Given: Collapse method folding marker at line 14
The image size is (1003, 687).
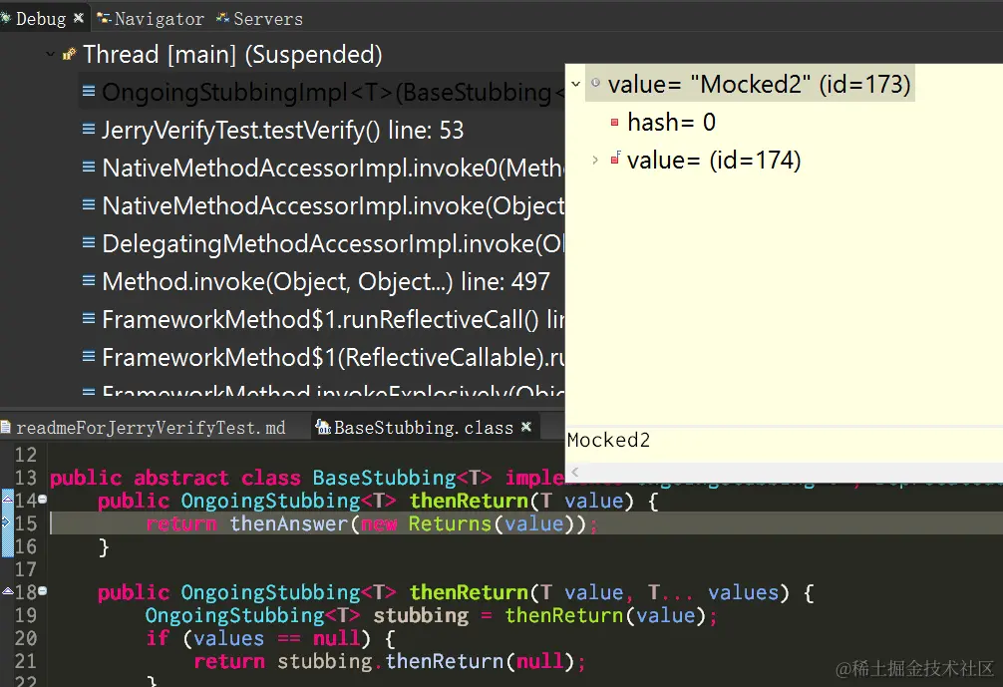Looking at the screenshot, I should coord(42,499).
